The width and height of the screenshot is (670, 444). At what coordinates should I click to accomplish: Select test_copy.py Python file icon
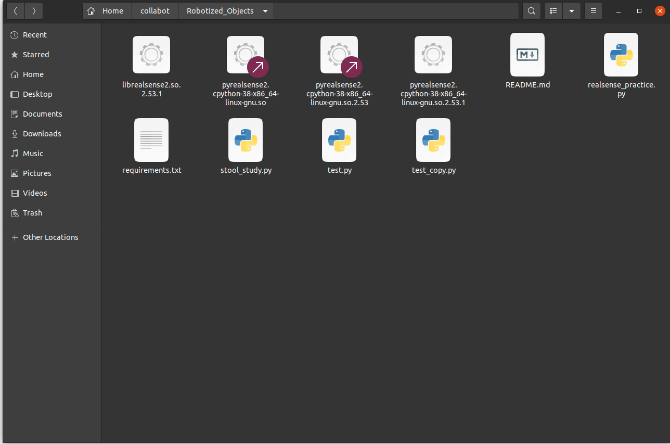(433, 140)
